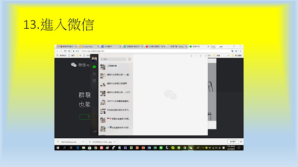Open the Action Center notification icon

point(239,148)
